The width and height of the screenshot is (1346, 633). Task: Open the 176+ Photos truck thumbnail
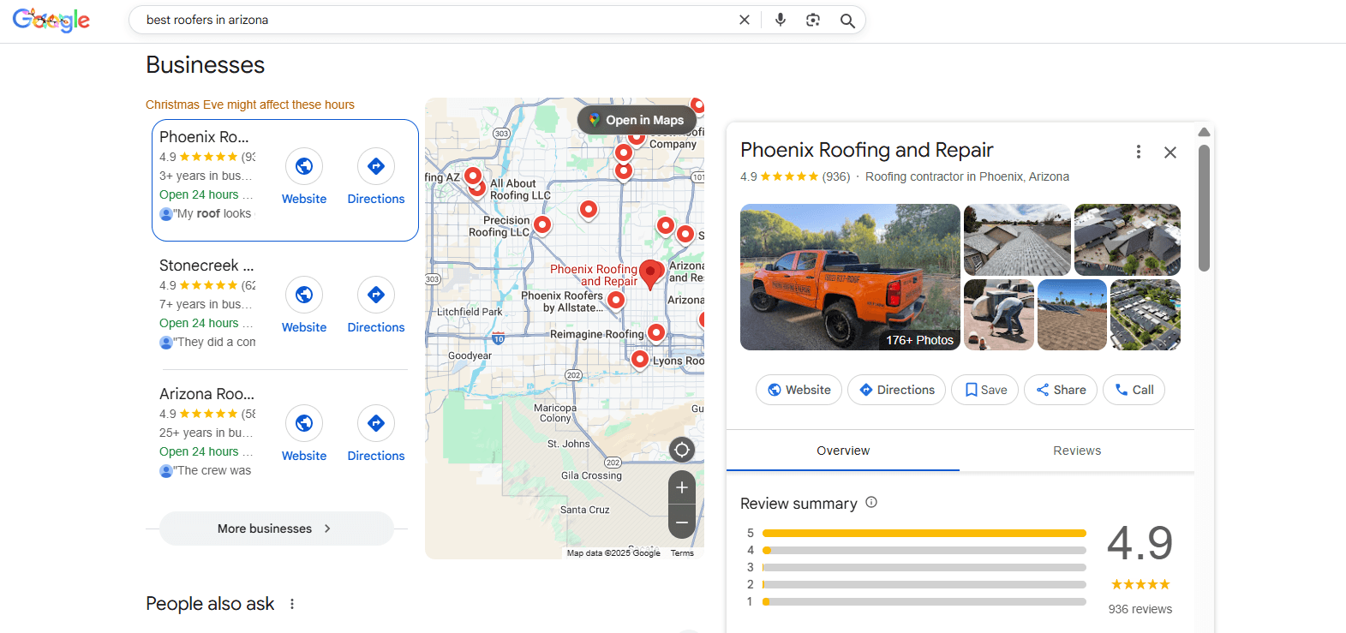pos(850,277)
